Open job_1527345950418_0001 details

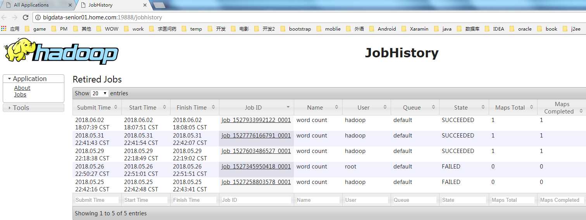click(256, 167)
